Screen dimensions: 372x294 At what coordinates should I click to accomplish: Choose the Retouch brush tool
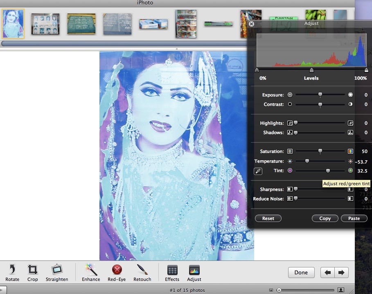142,270
